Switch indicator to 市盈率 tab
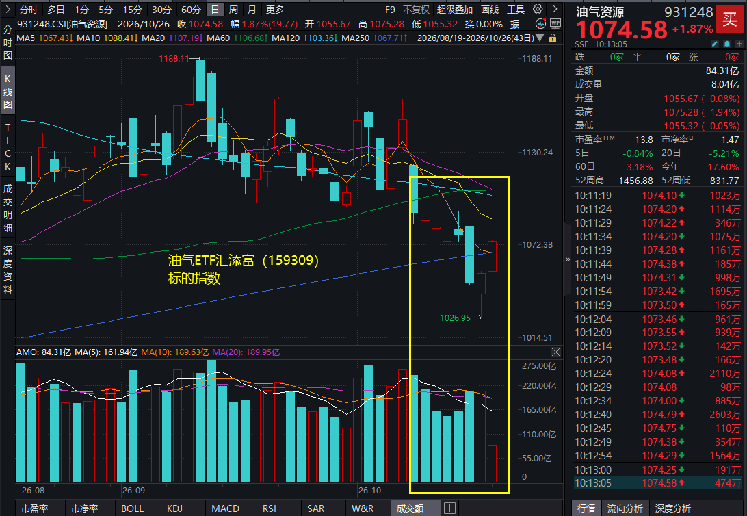Image resolution: width=747 pixels, height=516 pixels. [x=35, y=508]
